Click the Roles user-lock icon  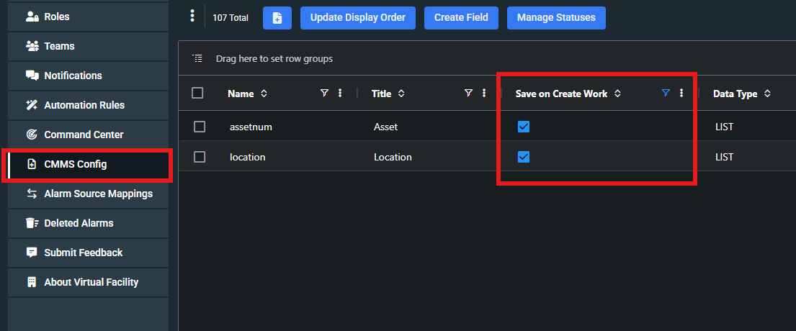pos(32,17)
